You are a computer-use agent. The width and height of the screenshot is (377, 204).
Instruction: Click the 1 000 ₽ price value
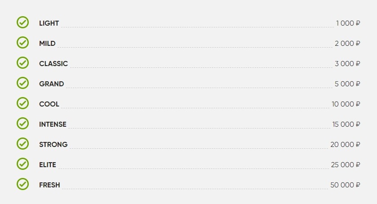(348, 23)
